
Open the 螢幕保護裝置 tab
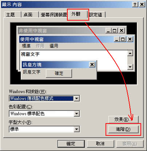click(53, 15)
